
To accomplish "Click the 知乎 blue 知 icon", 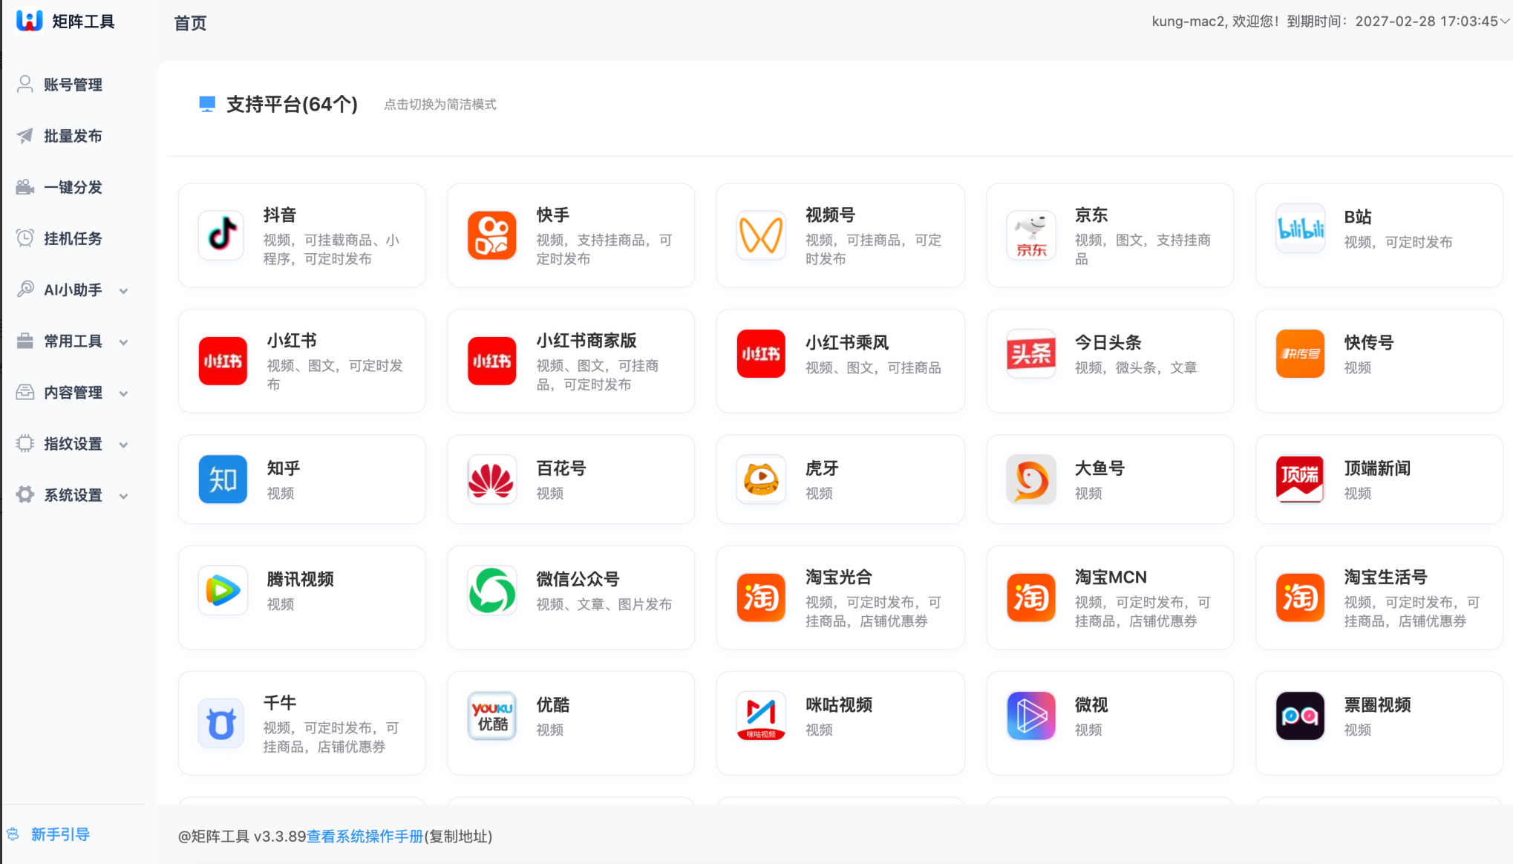I will pyautogui.click(x=223, y=480).
